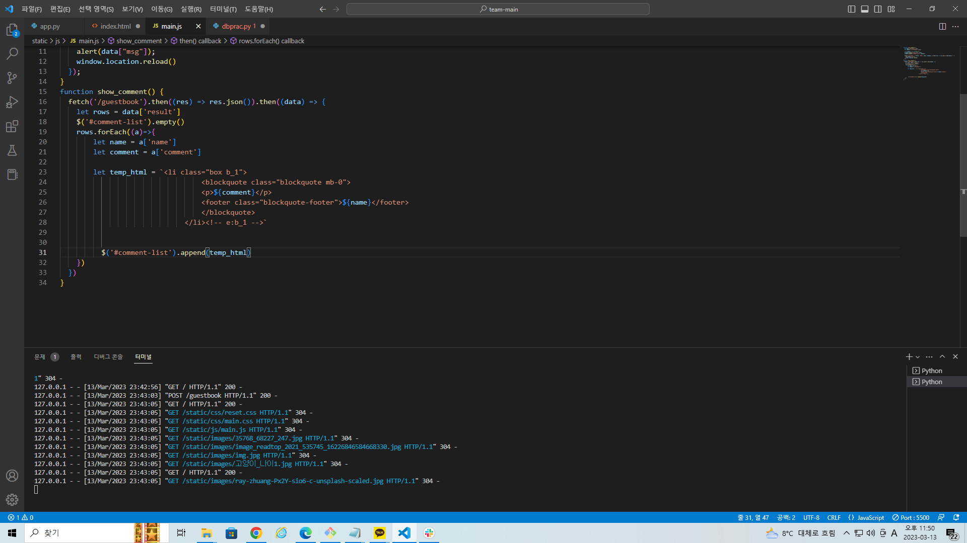Click the split editor right icon
The image size is (967, 543).
point(942,26)
